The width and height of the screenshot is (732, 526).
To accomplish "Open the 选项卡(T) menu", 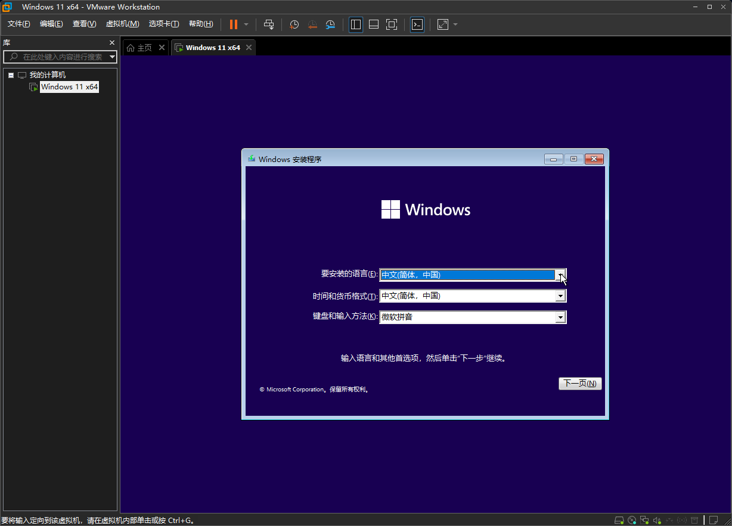I will (x=164, y=24).
